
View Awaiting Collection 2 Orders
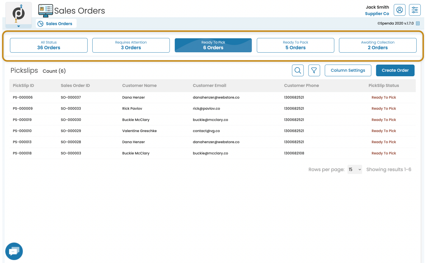(x=378, y=45)
